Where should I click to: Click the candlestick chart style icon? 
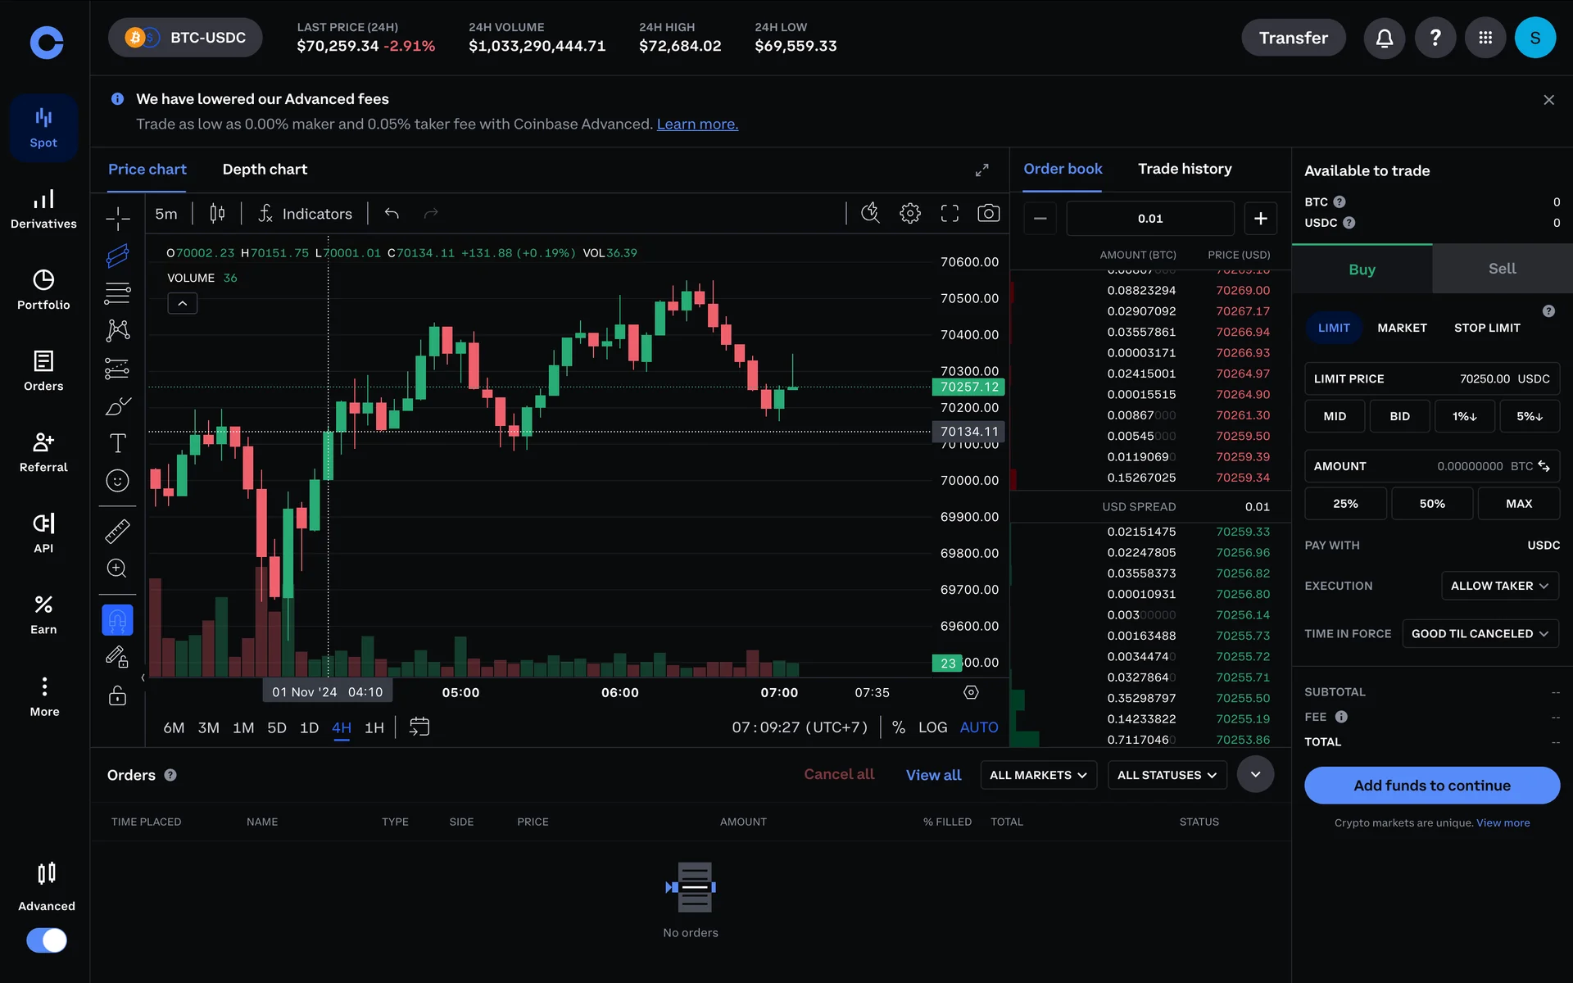pyautogui.click(x=217, y=214)
